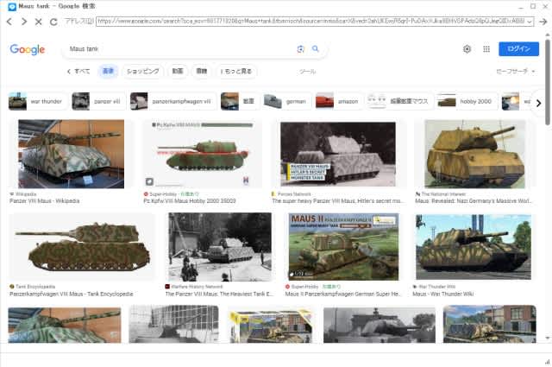Select the german suggestion chip
This screenshot has height=367, width=552.
287,102
